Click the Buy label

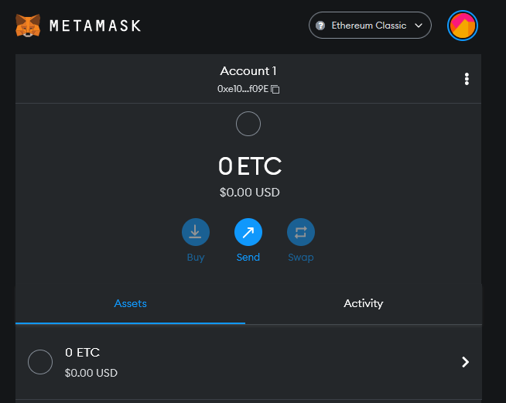pyautogui.click(x=196, y=258)
